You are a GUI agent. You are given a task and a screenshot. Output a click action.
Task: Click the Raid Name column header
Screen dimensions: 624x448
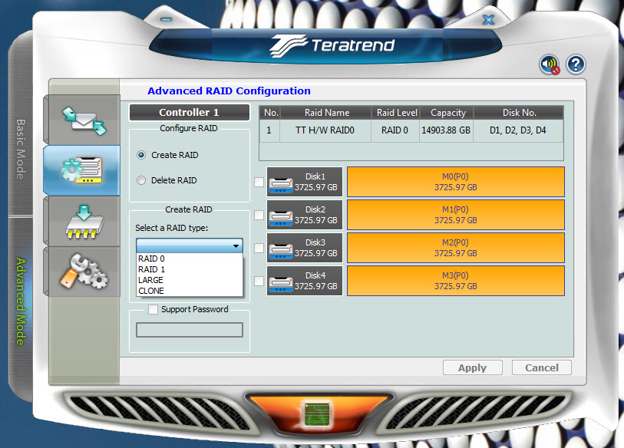click(326, 113)
